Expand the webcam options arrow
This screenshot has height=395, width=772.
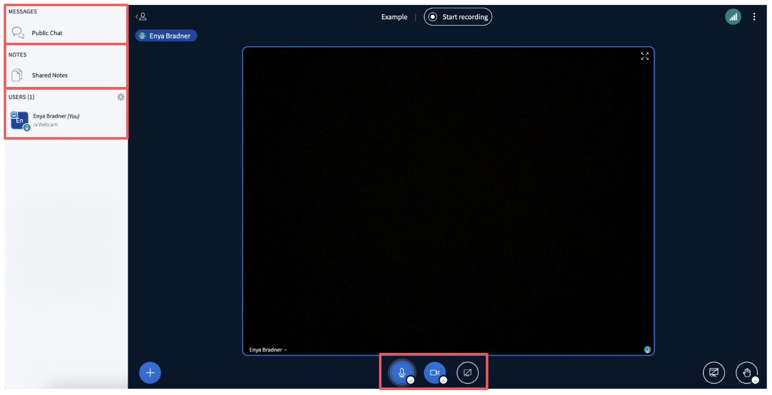point(443,380)
